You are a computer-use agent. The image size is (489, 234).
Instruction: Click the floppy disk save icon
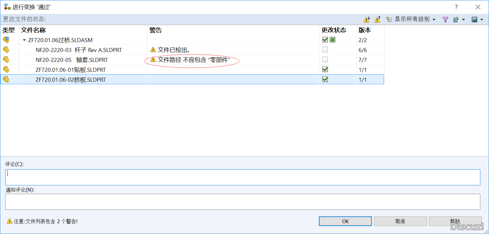click(474, 19)
